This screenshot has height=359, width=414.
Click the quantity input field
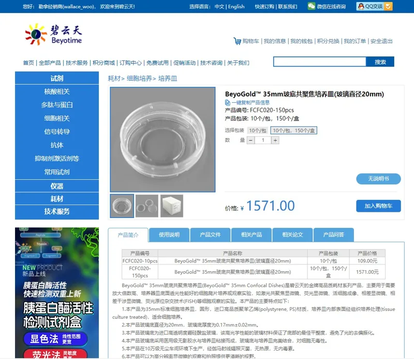tap(263, 140)
